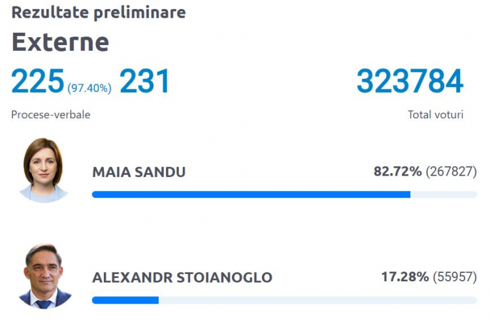Click the 17.28% percentage value
The image size is (490, 327).
(x=405, y=277)
